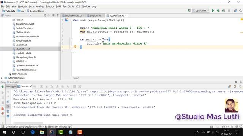
Task: Switch to the Debugger tab
Action: [11, 87]
